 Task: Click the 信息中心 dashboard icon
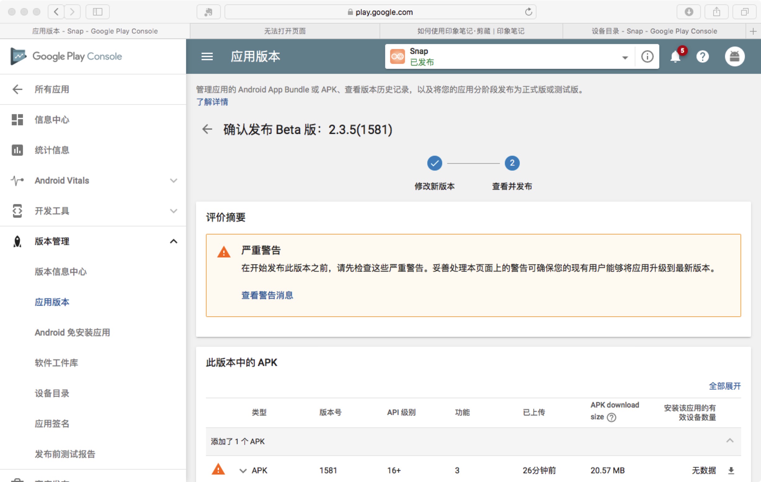[x=17, y=120]
